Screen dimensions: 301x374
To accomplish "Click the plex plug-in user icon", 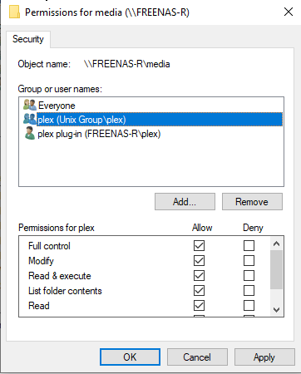I will [x=30, y=133].
